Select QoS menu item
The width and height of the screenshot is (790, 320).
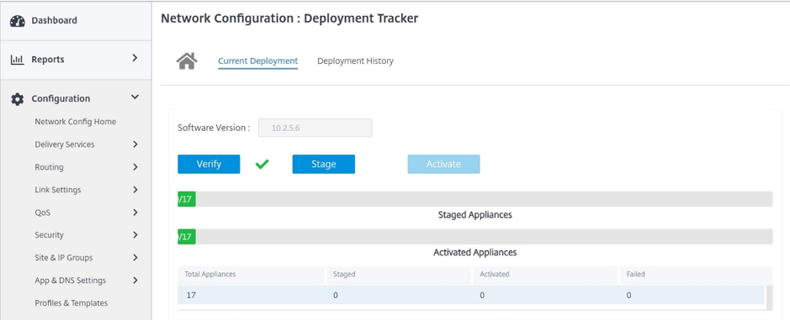coord(42,212)
